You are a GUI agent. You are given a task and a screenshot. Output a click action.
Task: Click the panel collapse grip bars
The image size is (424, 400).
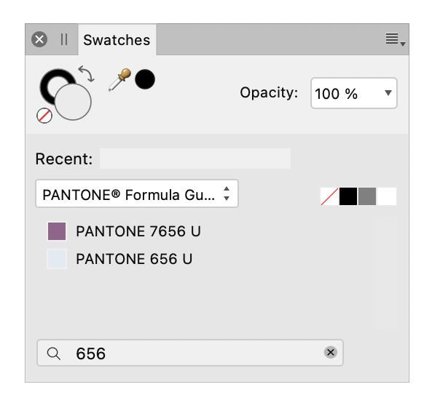tap(64, 39)
